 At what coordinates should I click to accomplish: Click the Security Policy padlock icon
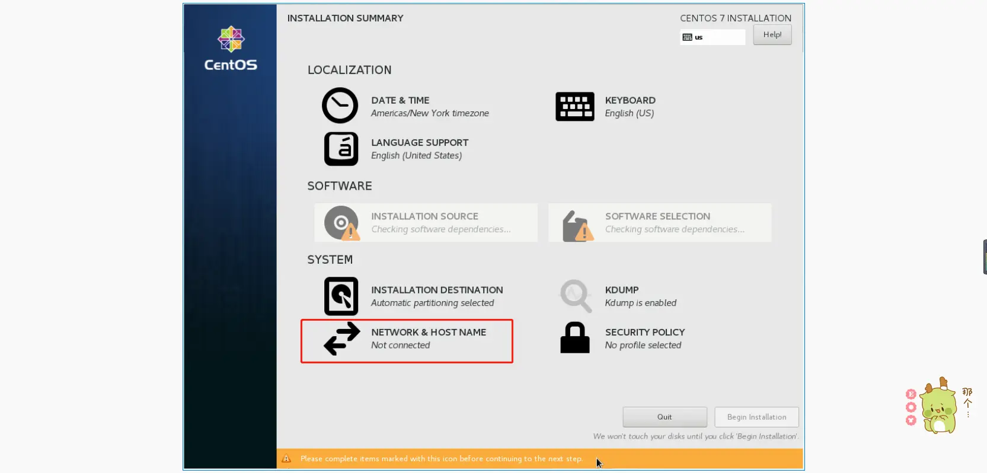[574, 338]
